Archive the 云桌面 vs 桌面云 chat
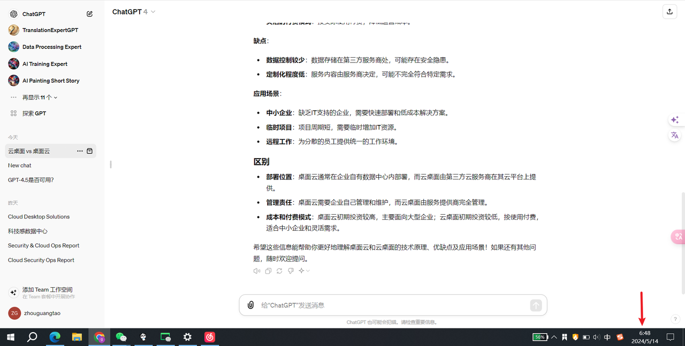Viewport: 685px width, 346px height. (x=89, y=151)
